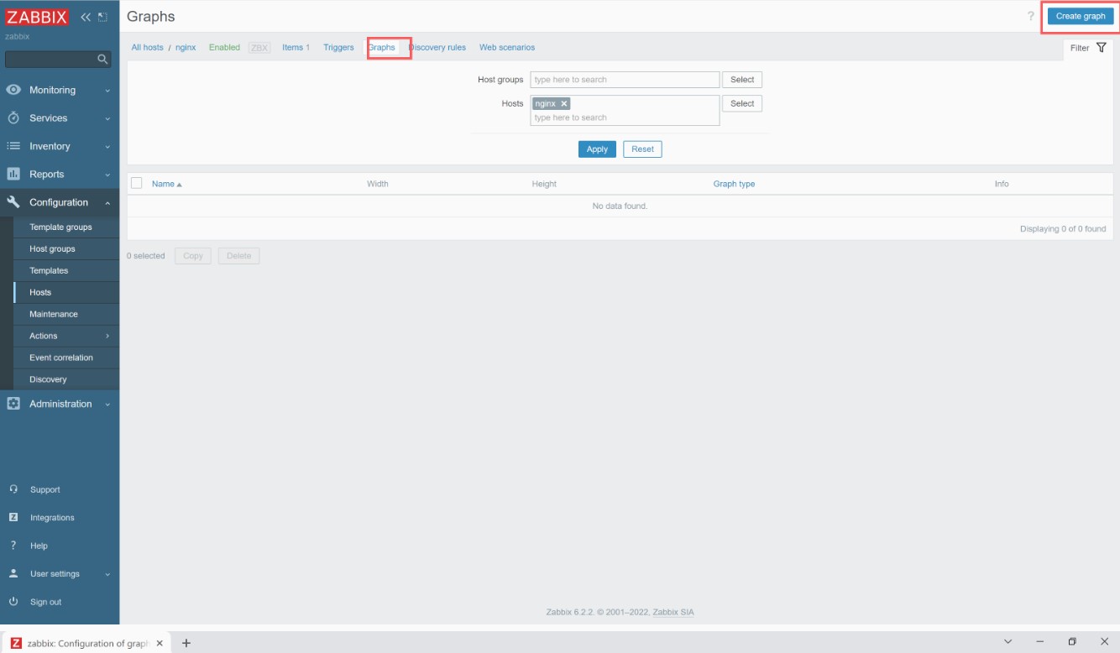Open page help question mark near Create graph
Viewport: 1120px width, 653px height.
(x=1031, y=17)
